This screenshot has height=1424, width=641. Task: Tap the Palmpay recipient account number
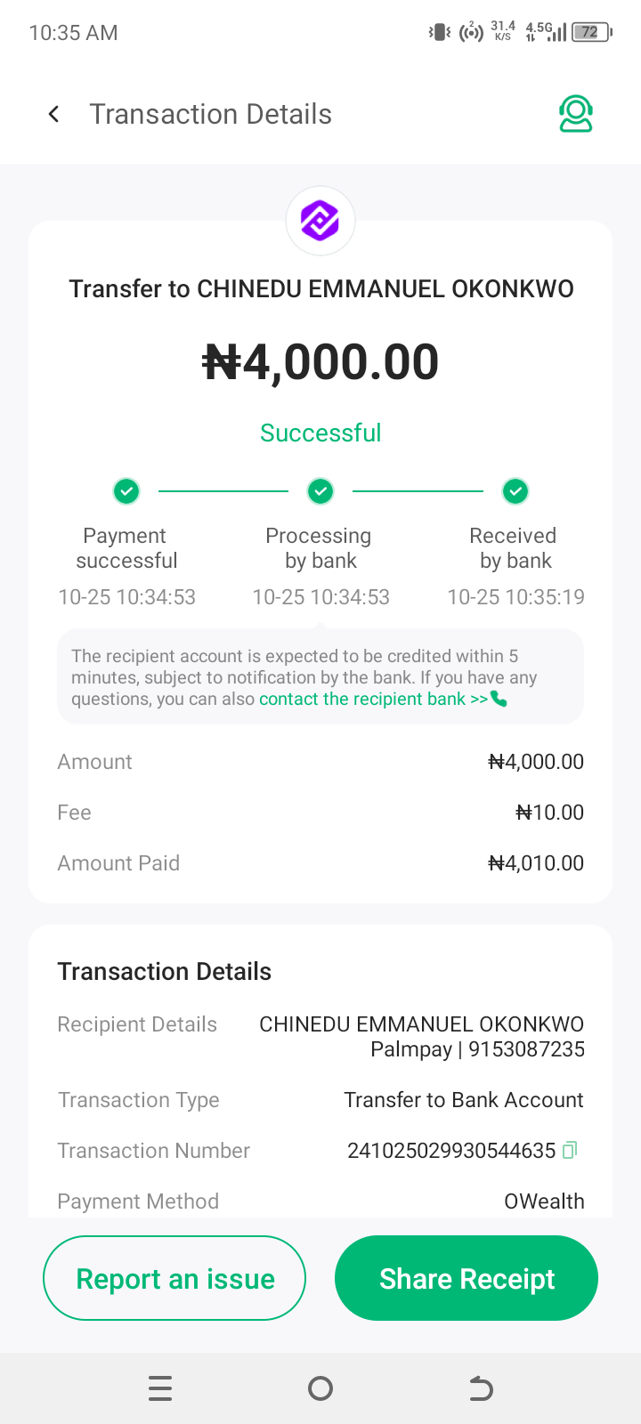[x=526, y=1049]
